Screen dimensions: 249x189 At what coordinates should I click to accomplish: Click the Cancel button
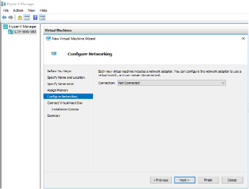click(232, 180)
